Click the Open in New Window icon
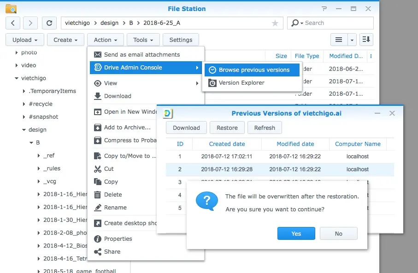Viewport: 418px width, 273px height. click(x=98, y=112)
